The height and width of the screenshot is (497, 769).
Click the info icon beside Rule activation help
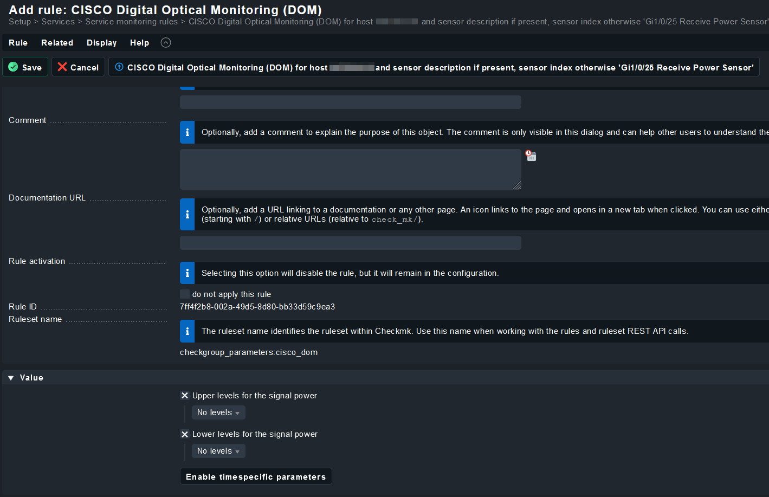188,273
